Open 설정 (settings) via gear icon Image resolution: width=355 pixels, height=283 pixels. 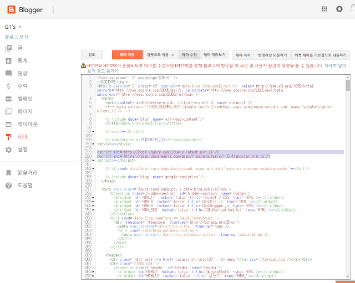pyautogui.click(x=9, y=150)
